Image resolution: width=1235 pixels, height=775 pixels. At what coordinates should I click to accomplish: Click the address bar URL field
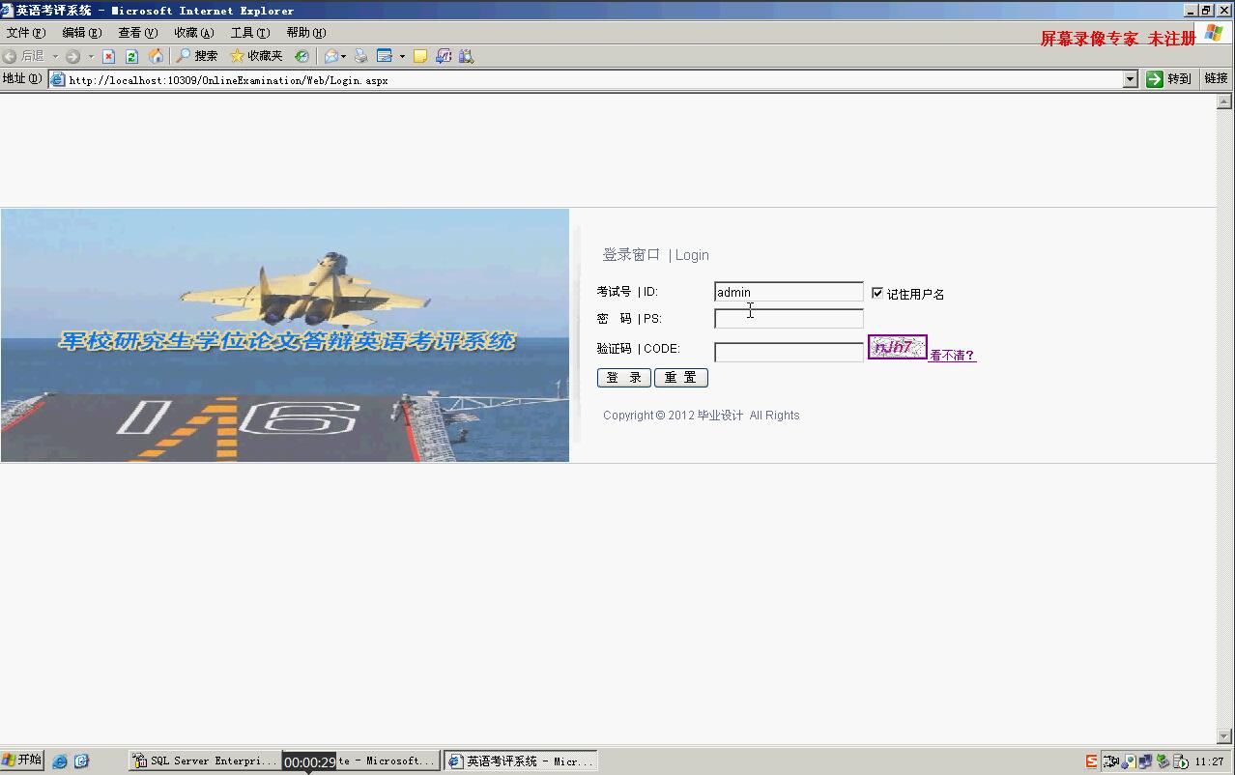[594, 80]
